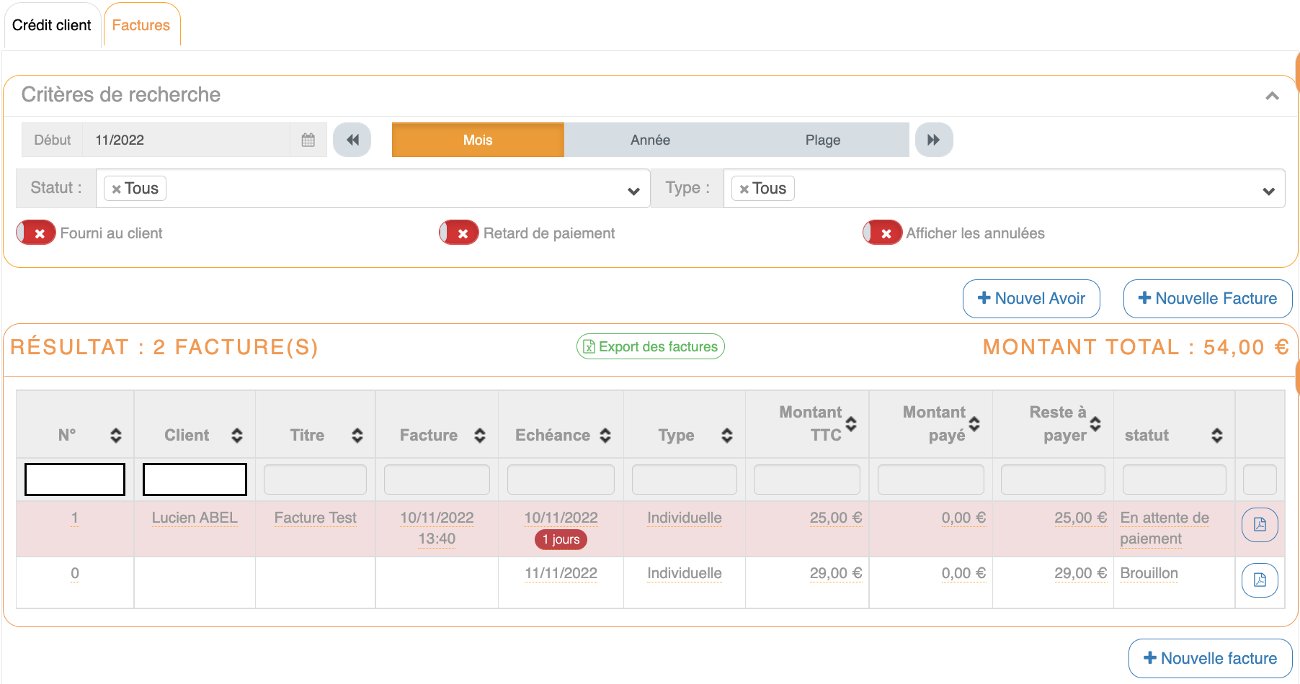The height and width of the screenshot is (684, 1300).
Task: Switch to the Crédit client tab
Action: [52, 25]
